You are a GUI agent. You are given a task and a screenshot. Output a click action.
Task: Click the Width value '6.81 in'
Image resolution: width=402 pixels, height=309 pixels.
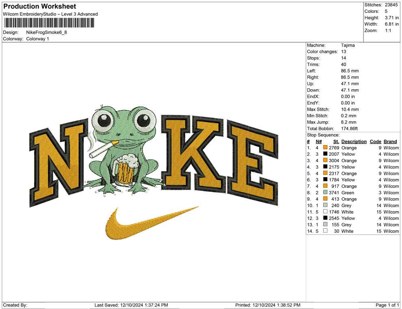coord(392,24)
